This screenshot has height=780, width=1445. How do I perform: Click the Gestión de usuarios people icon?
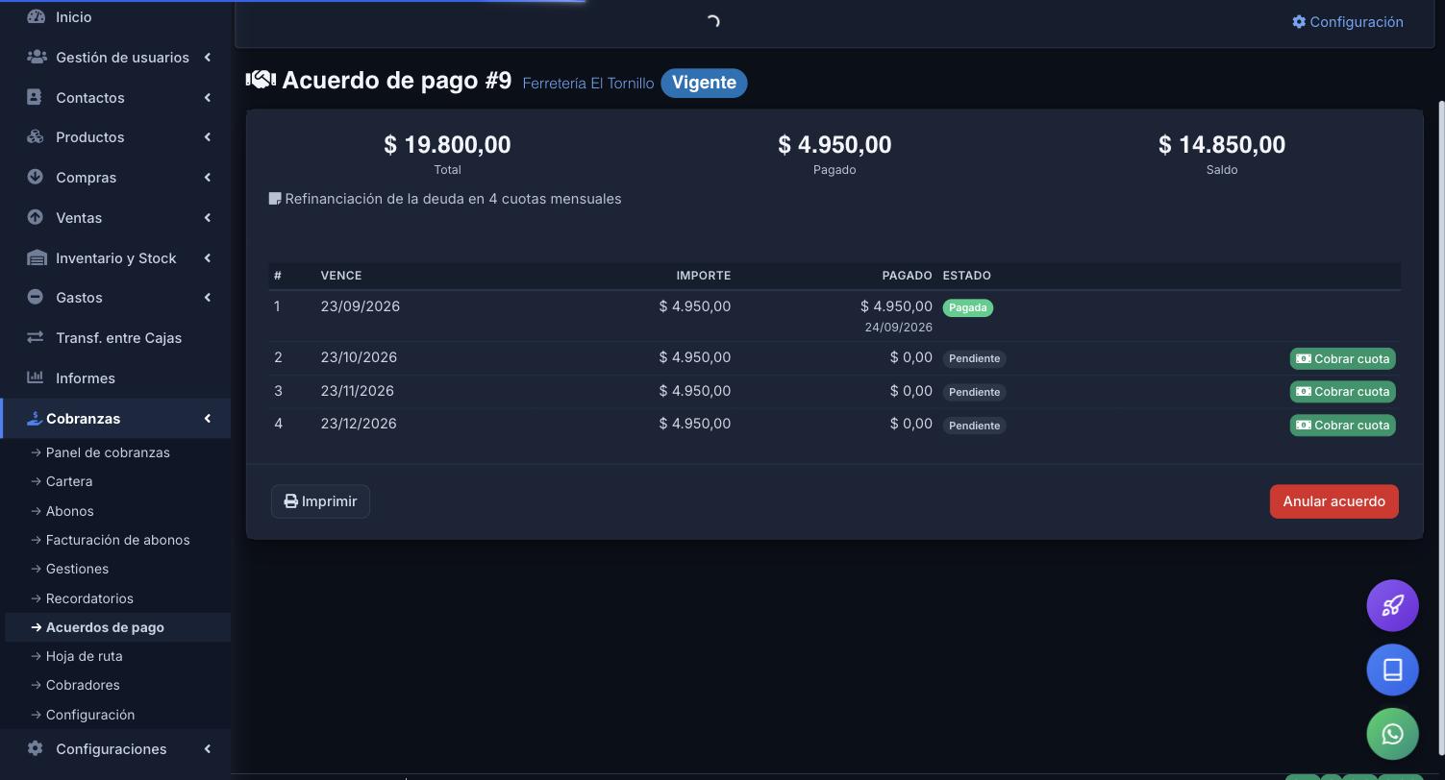coord(37,57)
